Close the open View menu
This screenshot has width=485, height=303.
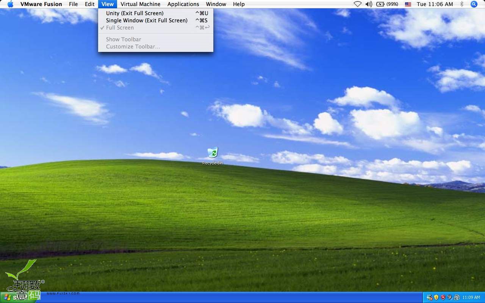108,4
